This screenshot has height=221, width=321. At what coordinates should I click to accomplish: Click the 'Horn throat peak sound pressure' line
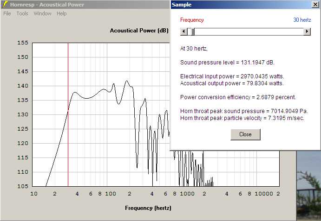[244, 111]
